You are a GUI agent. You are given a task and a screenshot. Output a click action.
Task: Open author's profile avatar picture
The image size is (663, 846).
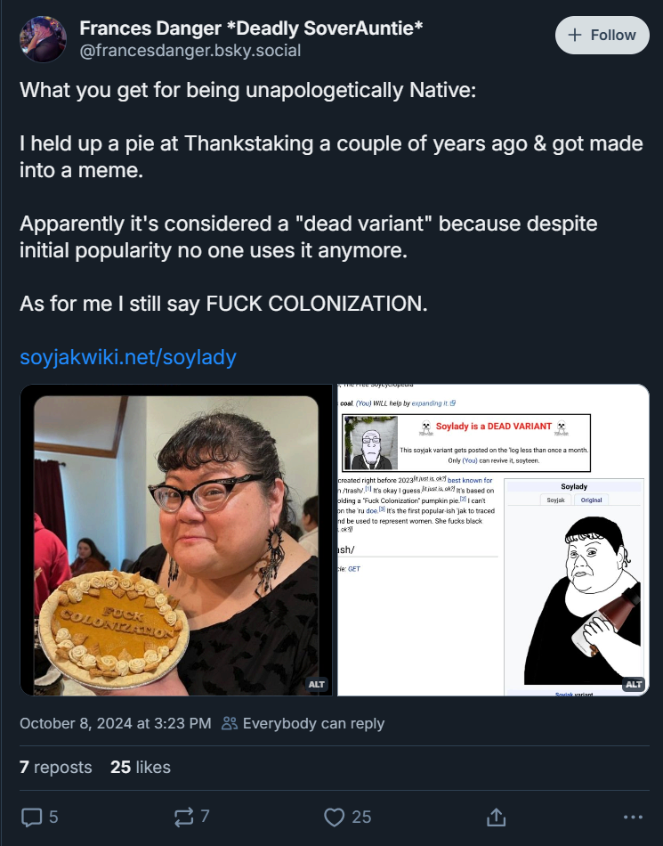43,39
